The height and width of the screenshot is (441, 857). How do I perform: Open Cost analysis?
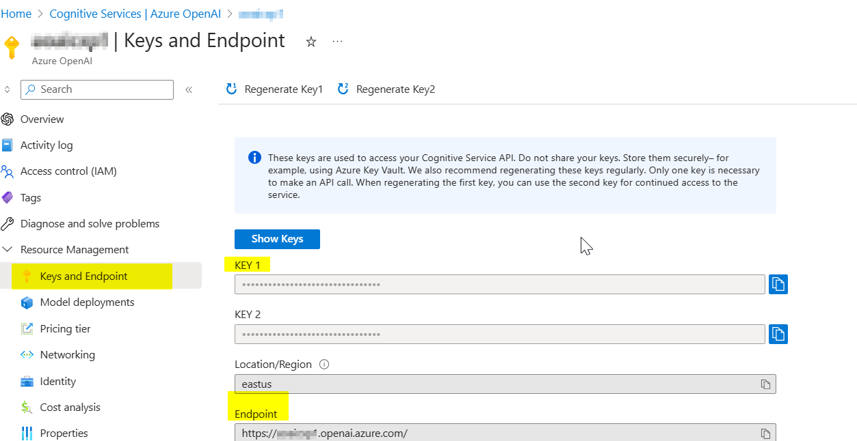[x=70, y=407]
